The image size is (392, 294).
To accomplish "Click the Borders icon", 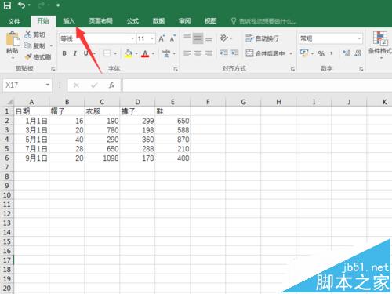I will 107,53.
